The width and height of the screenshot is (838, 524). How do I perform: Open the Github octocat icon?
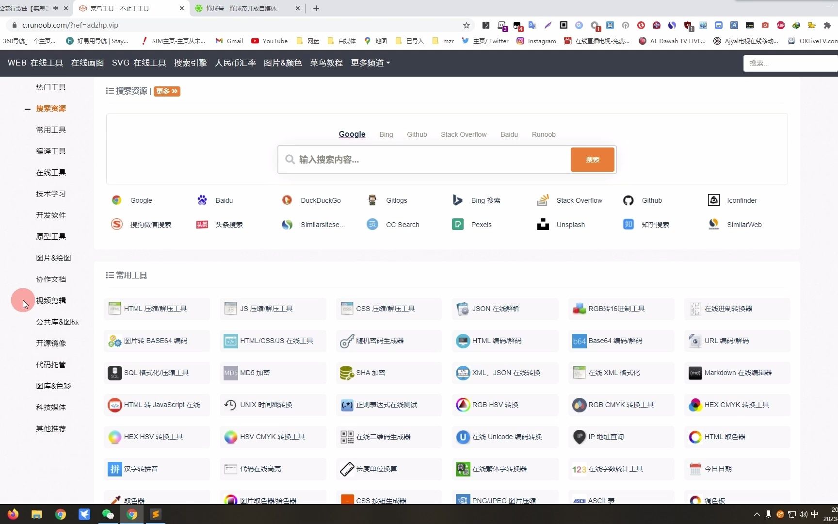(x=628, y=200)
